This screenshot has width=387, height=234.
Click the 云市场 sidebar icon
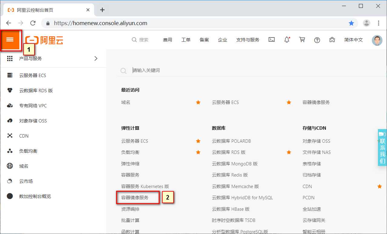(10, 181)
